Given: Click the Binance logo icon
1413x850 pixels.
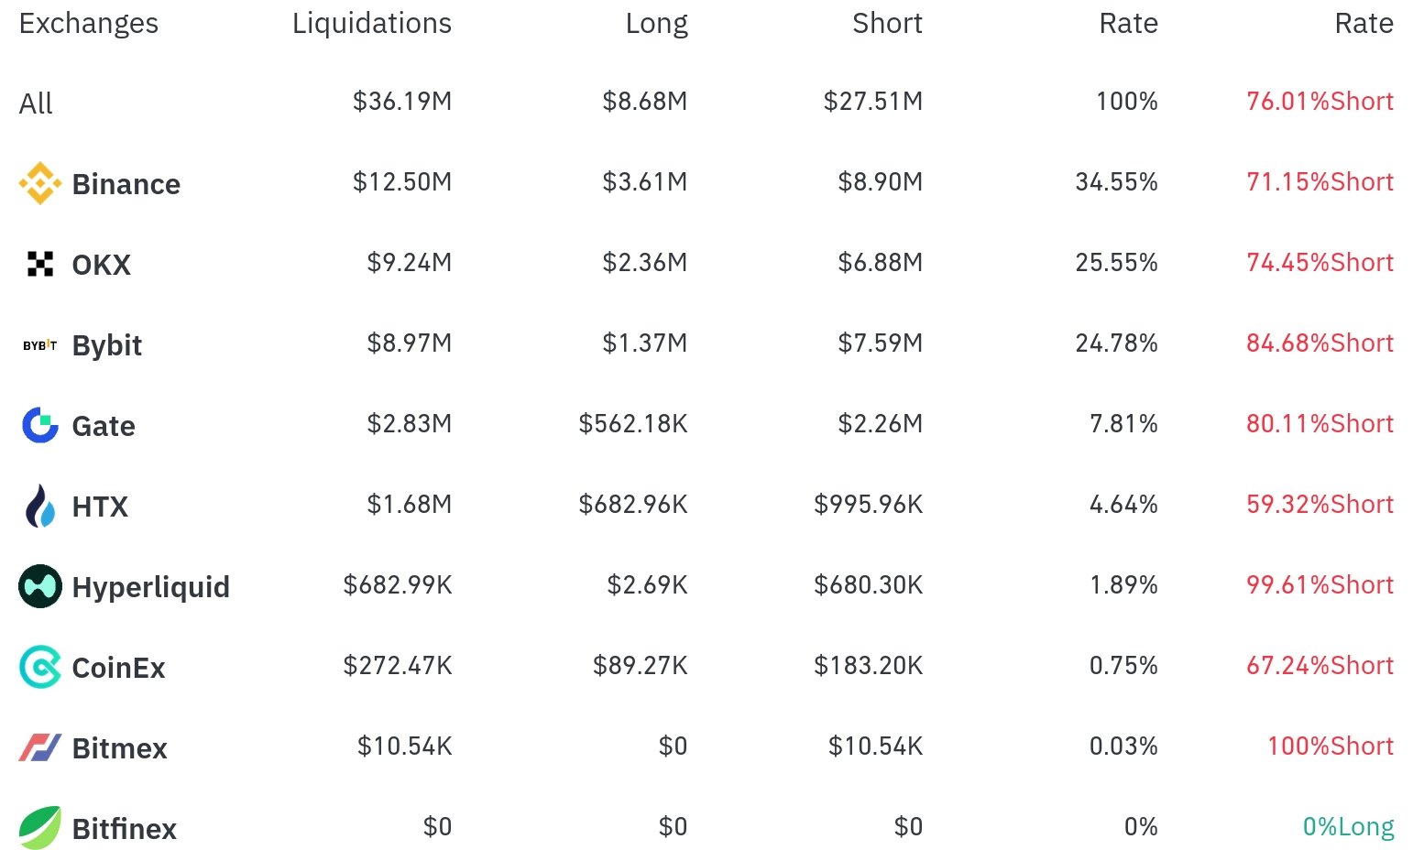Looking at the screenshot, I should pos(40,183).
